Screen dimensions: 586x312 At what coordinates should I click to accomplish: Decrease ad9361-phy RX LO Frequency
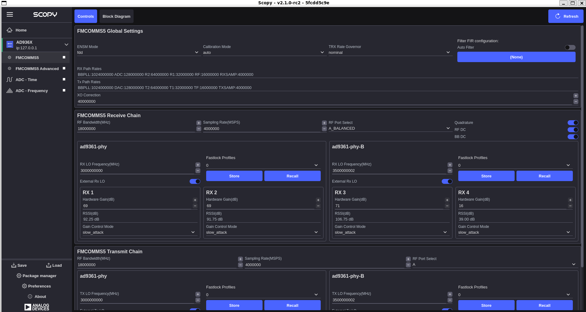(198, 171)
